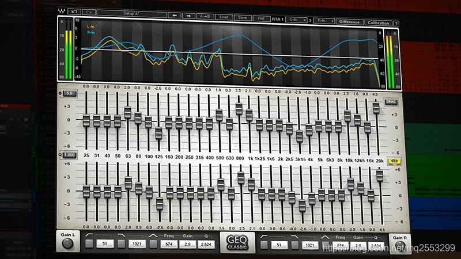
Task: Click left channel high-pass filter shape icon
Action: [89, 235]
